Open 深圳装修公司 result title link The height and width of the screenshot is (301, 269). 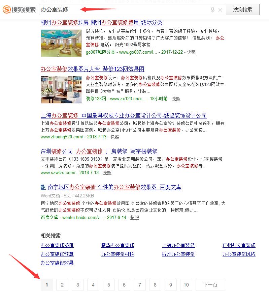(x=99, y=151)
